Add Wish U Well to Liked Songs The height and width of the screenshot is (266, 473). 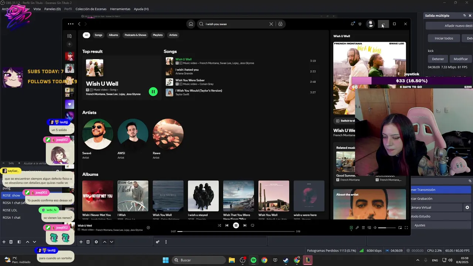point(148,228)
